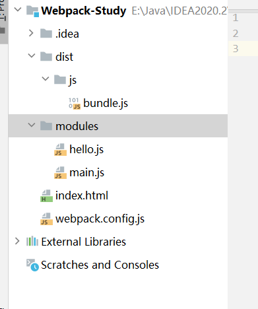Select the modules folder label
Screen dimensions: 258x309
click(x=77, y=126)
